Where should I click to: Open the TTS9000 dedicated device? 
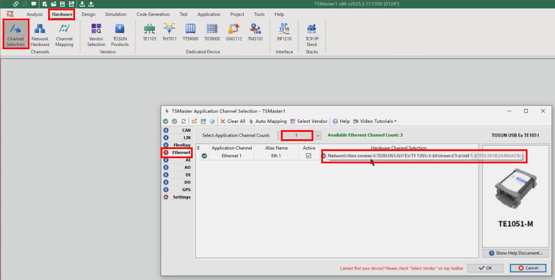[x=190, y=32]
